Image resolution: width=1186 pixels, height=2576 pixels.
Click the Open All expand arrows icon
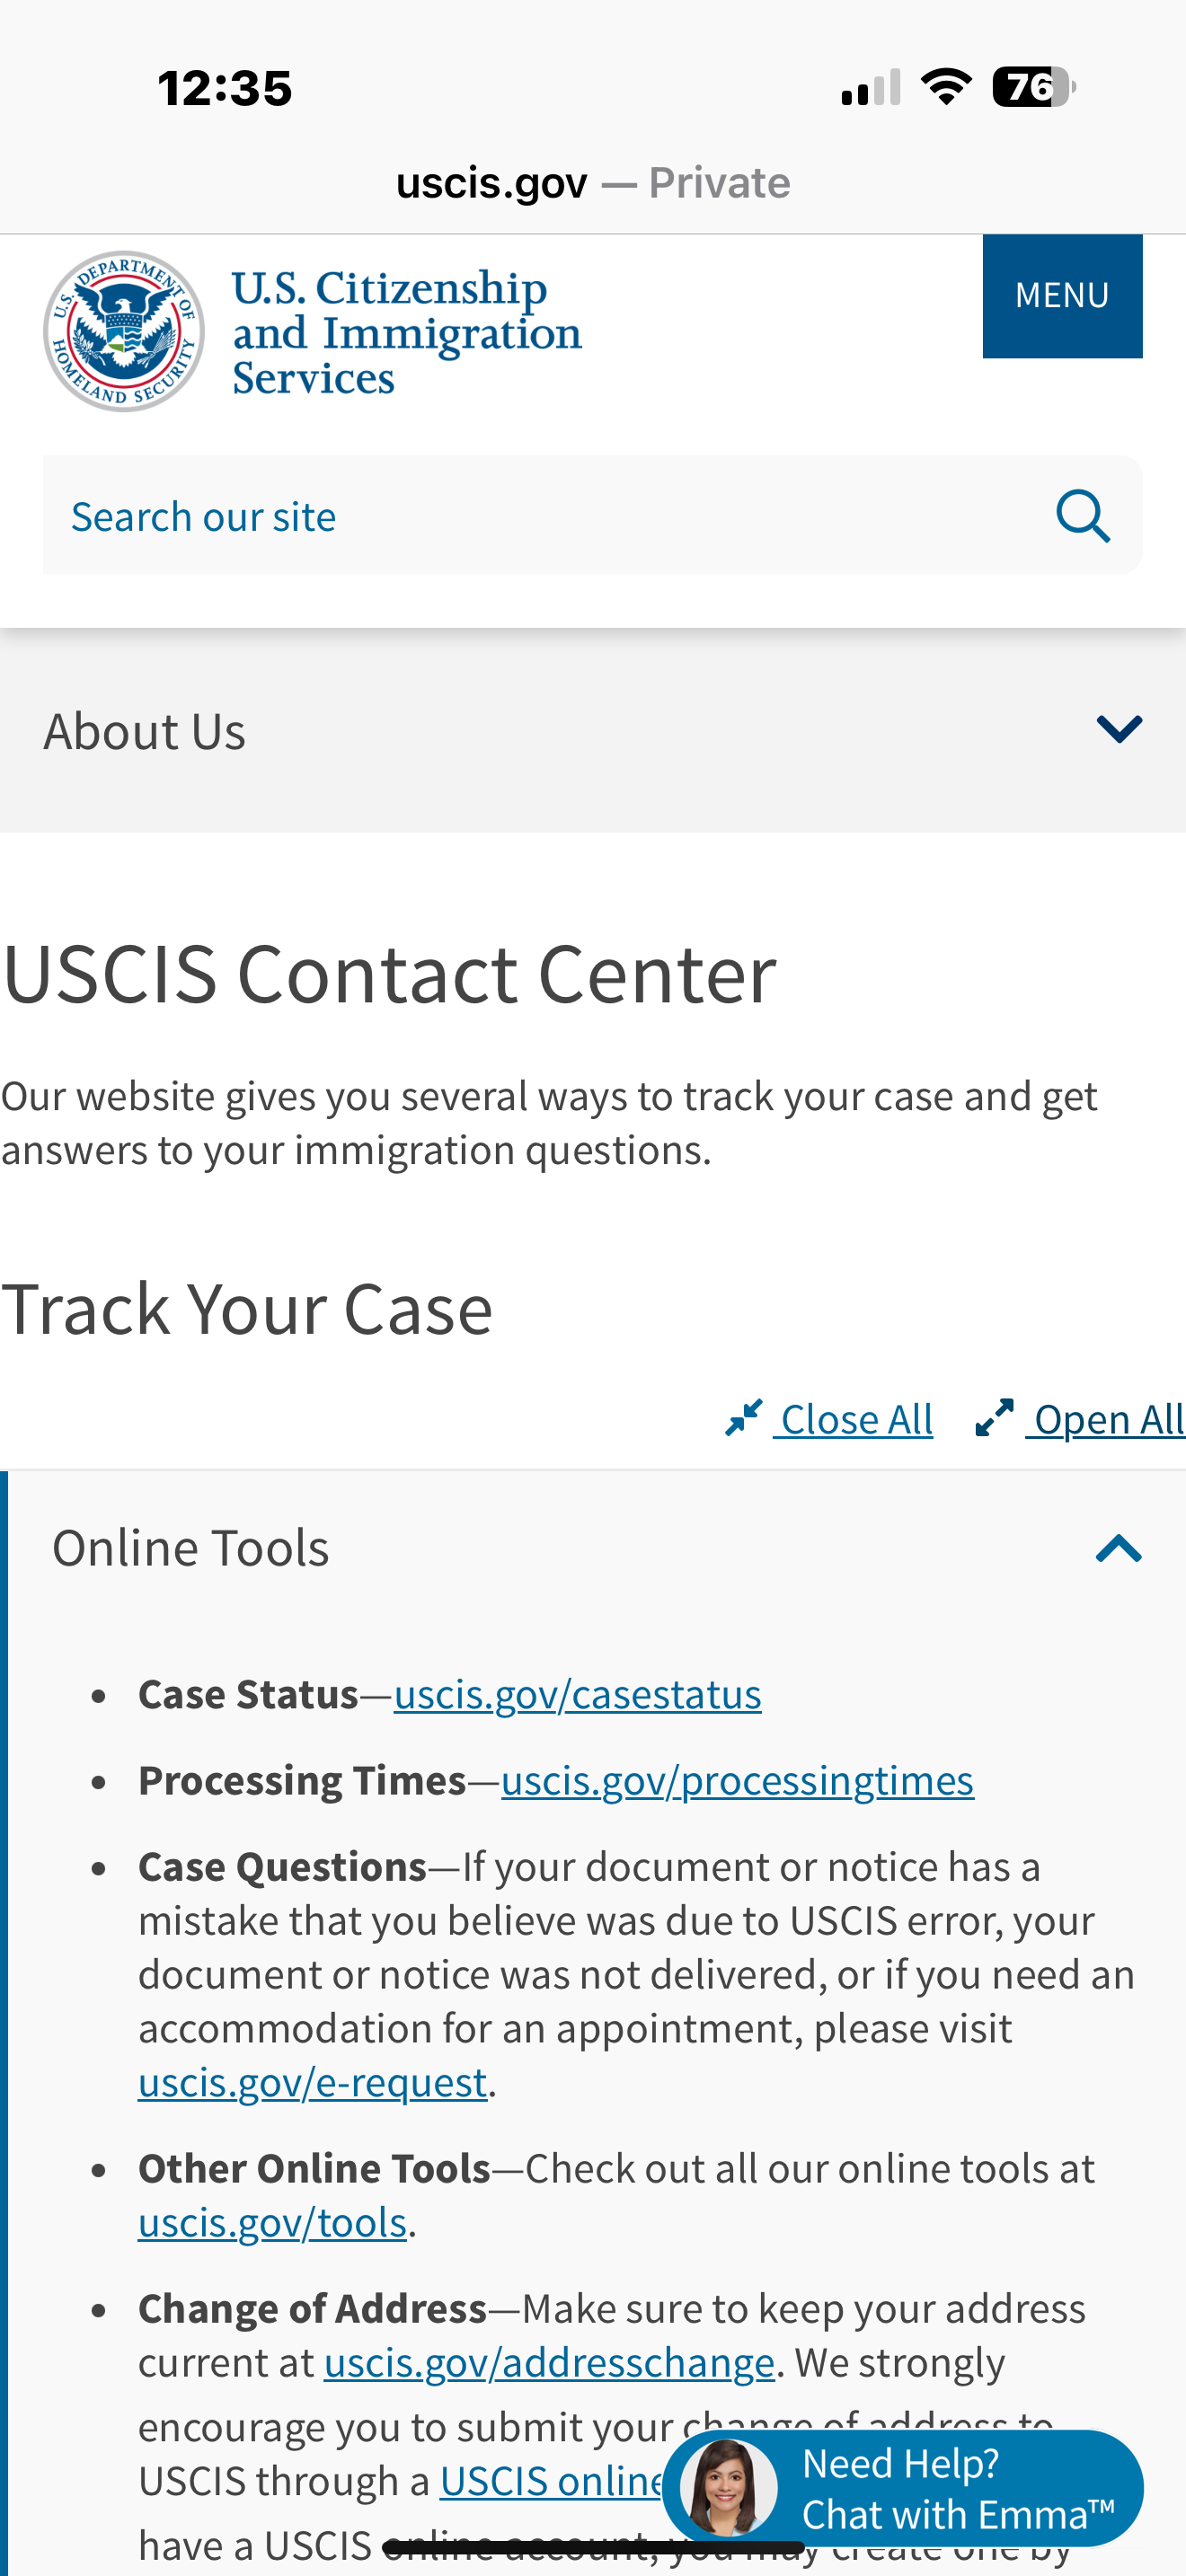tap(994, 1418)
